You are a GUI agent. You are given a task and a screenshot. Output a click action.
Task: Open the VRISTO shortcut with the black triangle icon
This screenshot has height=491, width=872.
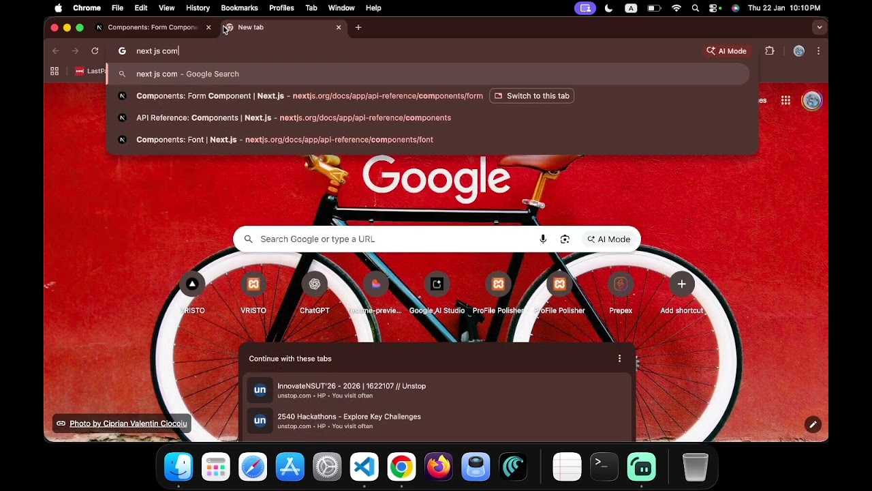192,291
